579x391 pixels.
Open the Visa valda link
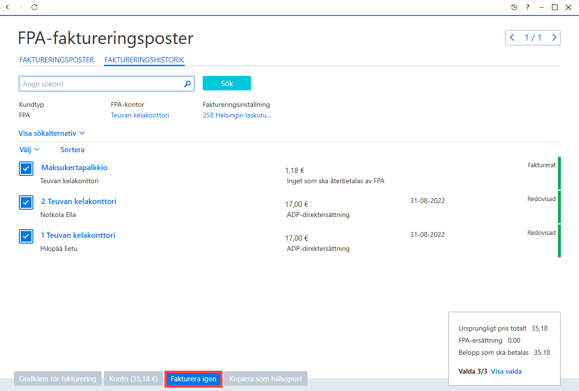click(x=506, y=372)
